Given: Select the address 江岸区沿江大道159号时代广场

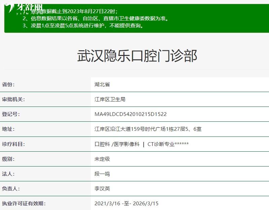Looking at the screenshot, I should coord(130,129).
